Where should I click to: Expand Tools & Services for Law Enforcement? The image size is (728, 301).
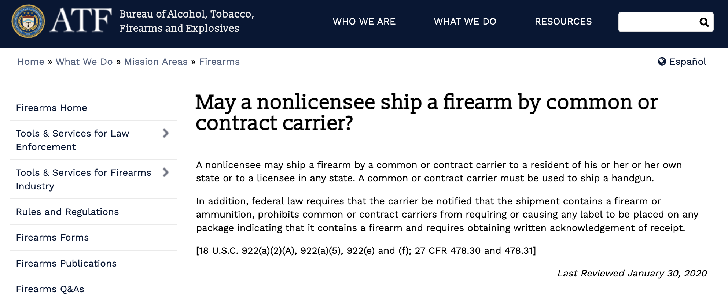click(x=166, y=133)
